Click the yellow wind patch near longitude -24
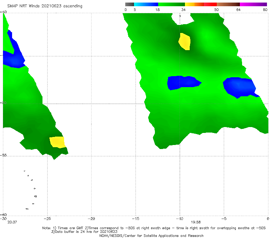Screen dimensions: 271x238 [57, 142]
